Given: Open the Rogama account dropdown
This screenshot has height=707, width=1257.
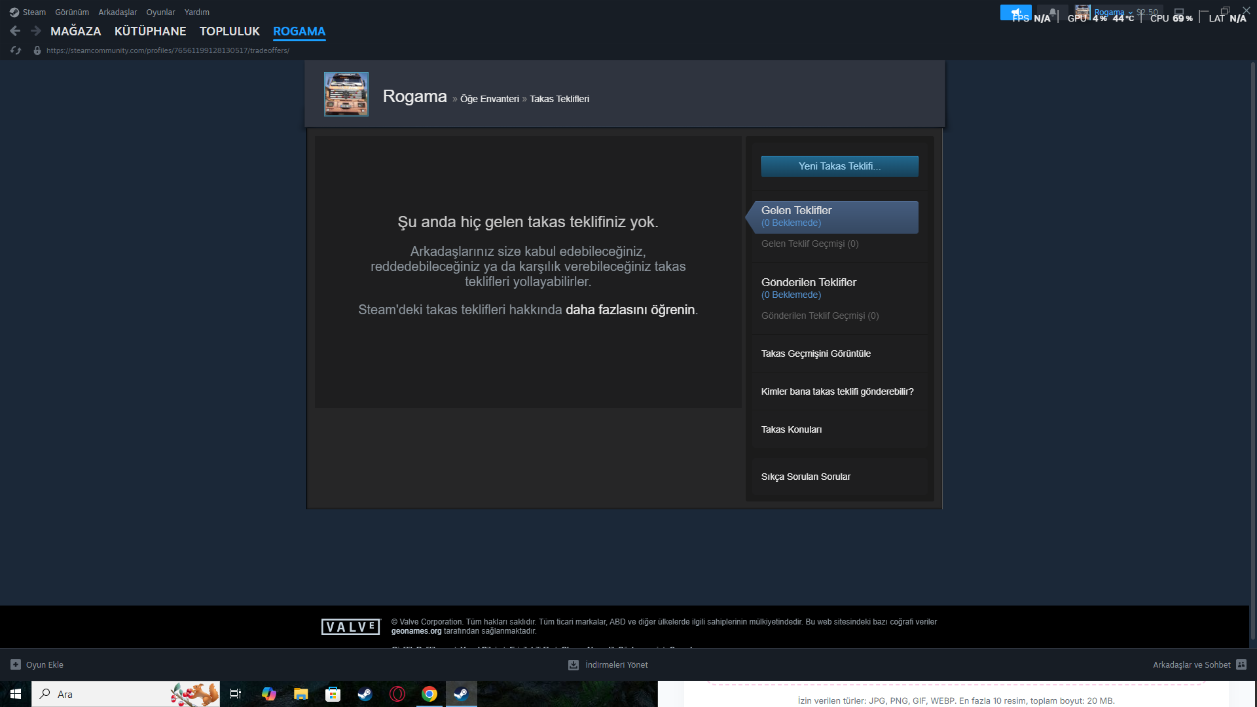Looking at the screenshot, I should [1112, 12].
